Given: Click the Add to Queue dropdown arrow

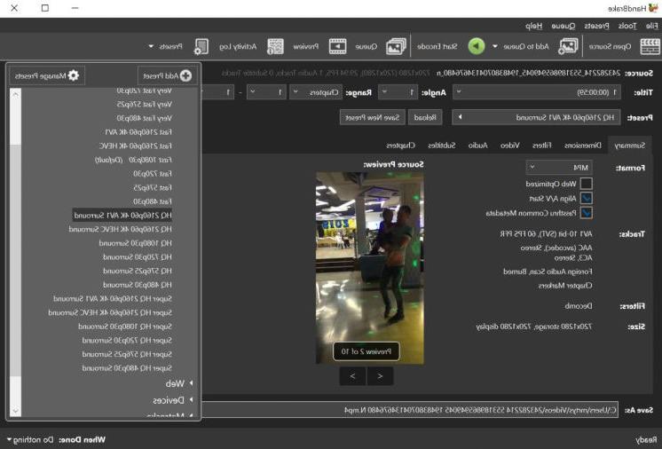Looking at the screenshot, I should (495, 46).
